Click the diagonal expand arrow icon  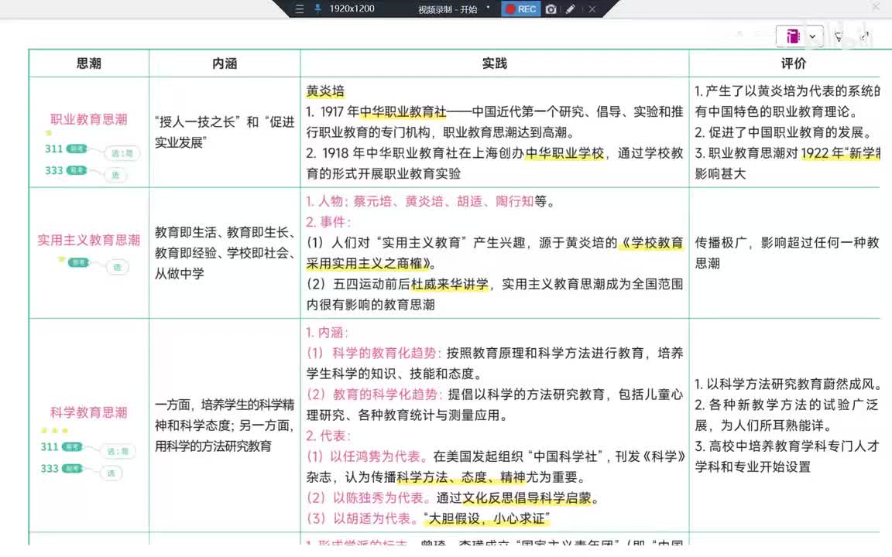coord(865,36)
